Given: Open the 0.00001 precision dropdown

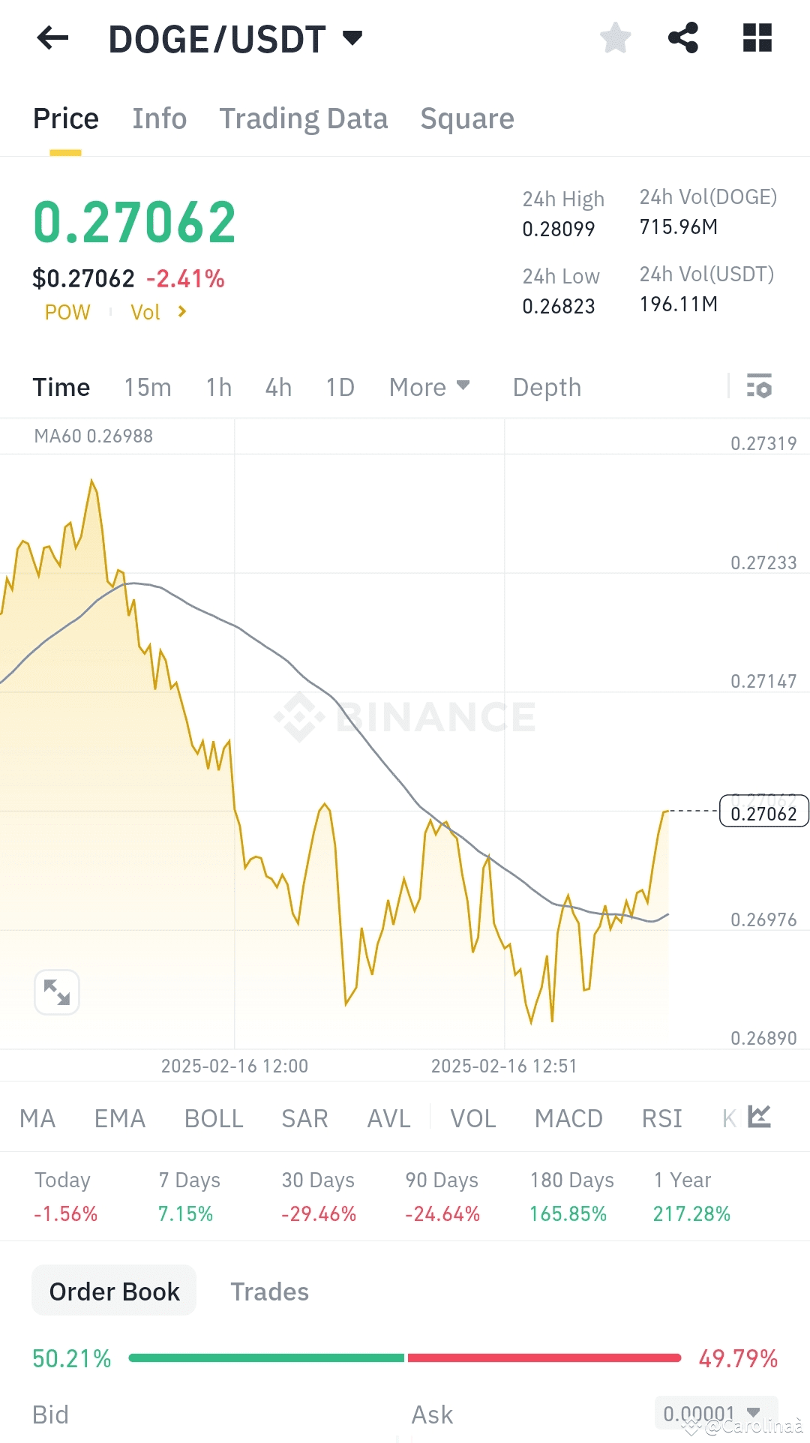Looking at the screenshot, I should [x=715, y=1414].
